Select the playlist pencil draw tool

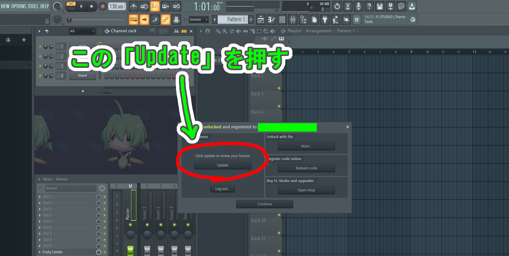point(218,31)
